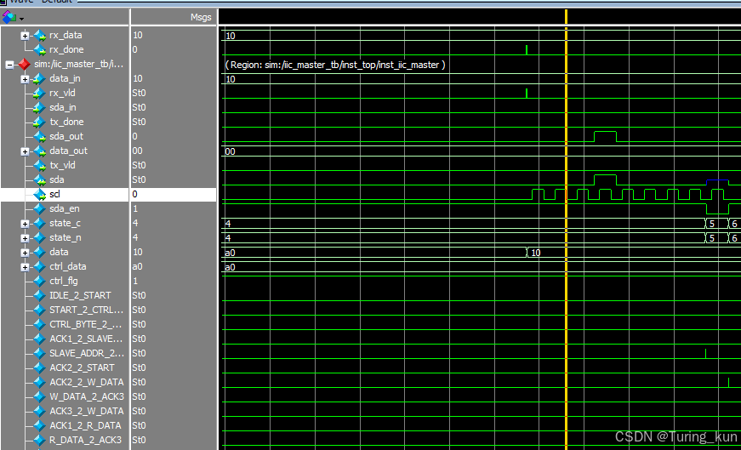
Task: Click the ACK1_2_R_DATA signal icon
Action: [40, 426]
